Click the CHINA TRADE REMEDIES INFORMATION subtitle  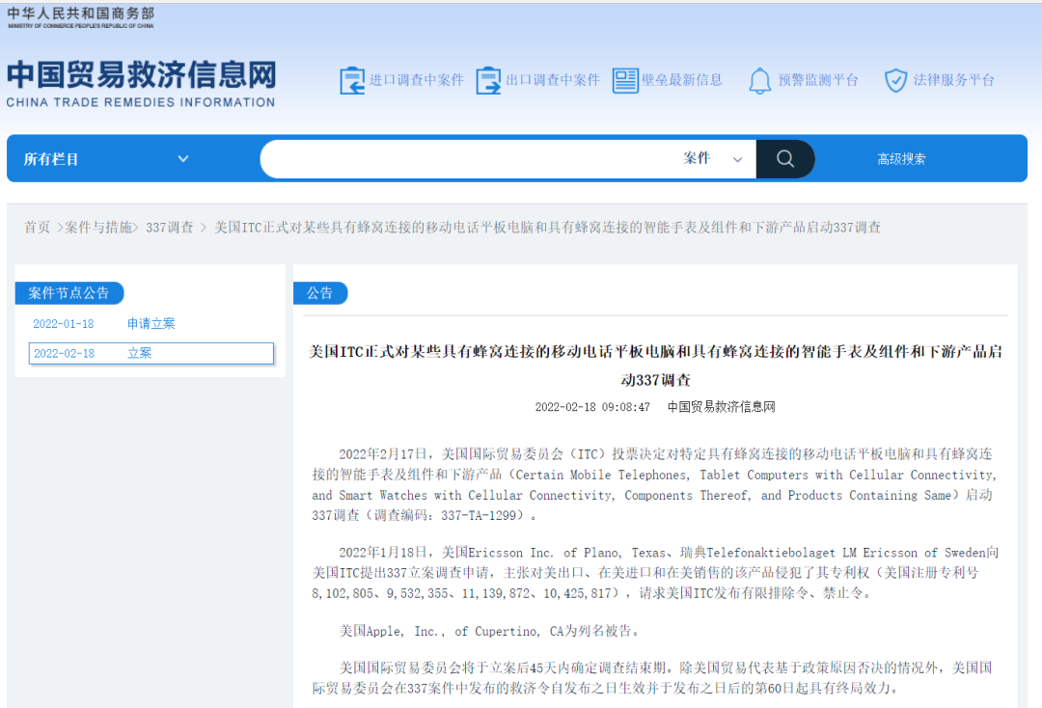141,102
